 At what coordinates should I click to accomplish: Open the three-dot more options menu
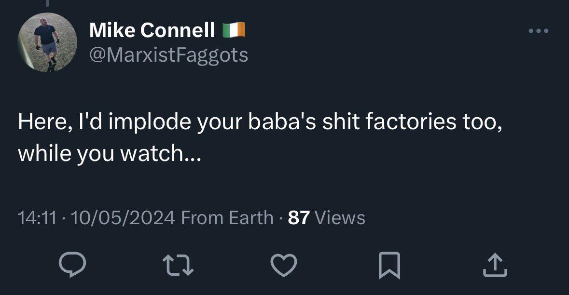click(538, 31)
